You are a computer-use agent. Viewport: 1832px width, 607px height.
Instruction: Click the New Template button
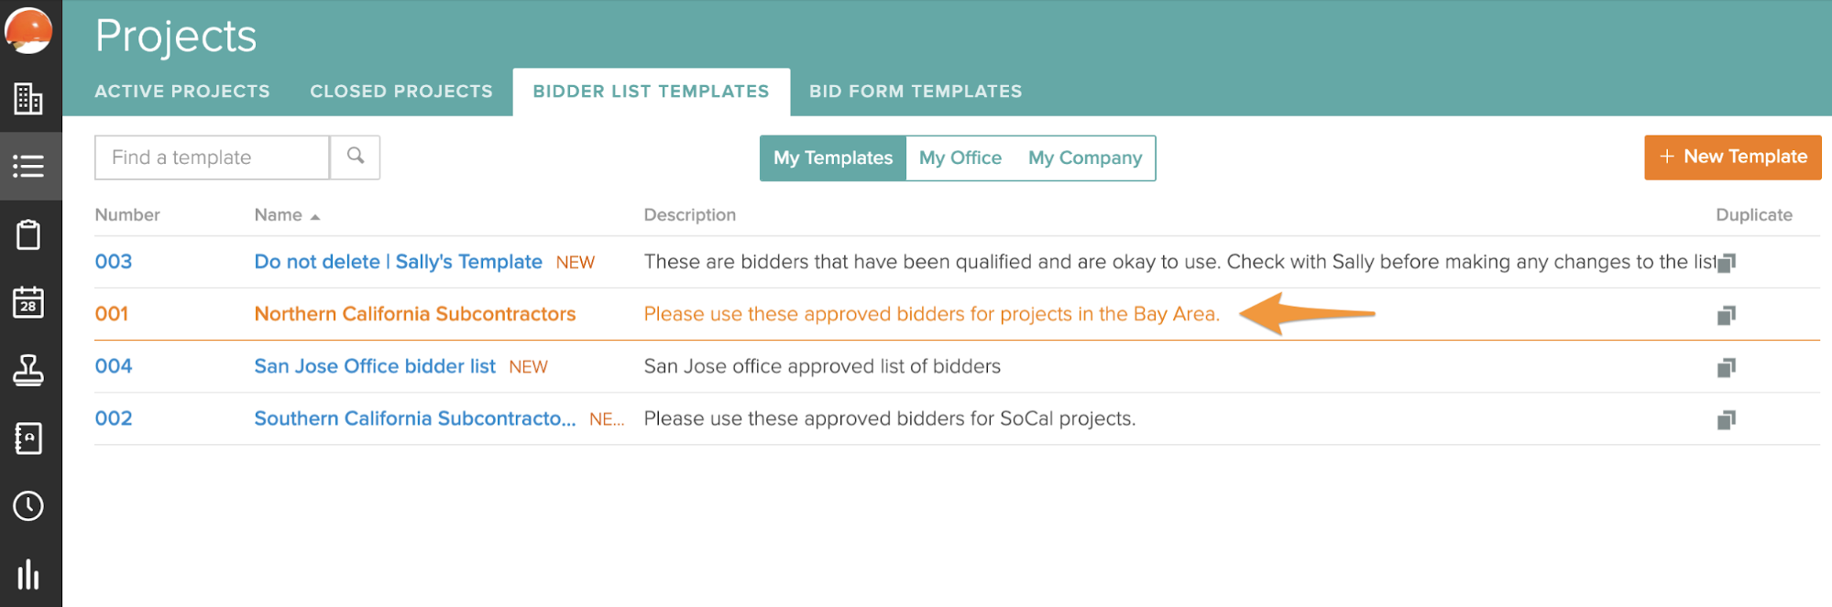pyautogui.click(x=1732, y=157)
